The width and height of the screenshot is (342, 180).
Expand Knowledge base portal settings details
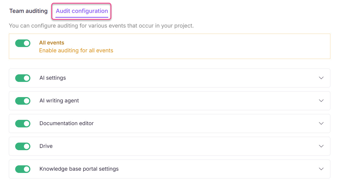(321, 169)
